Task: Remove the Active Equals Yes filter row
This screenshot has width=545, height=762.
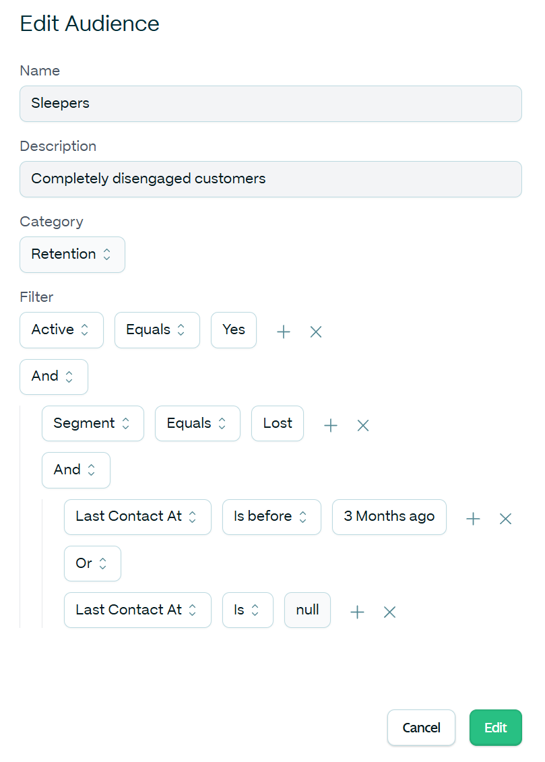Action: (316, 331)
